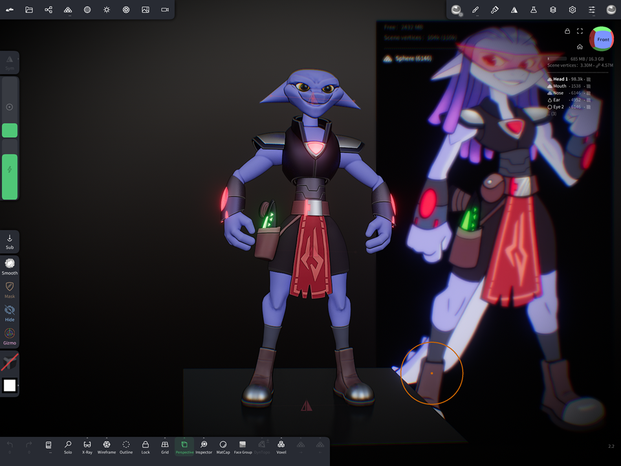Open the Background image menu

(x=146, y=10)
